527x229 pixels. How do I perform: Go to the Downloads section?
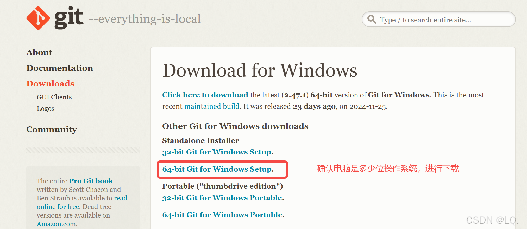pyautogui.click(x=50, y=84)
